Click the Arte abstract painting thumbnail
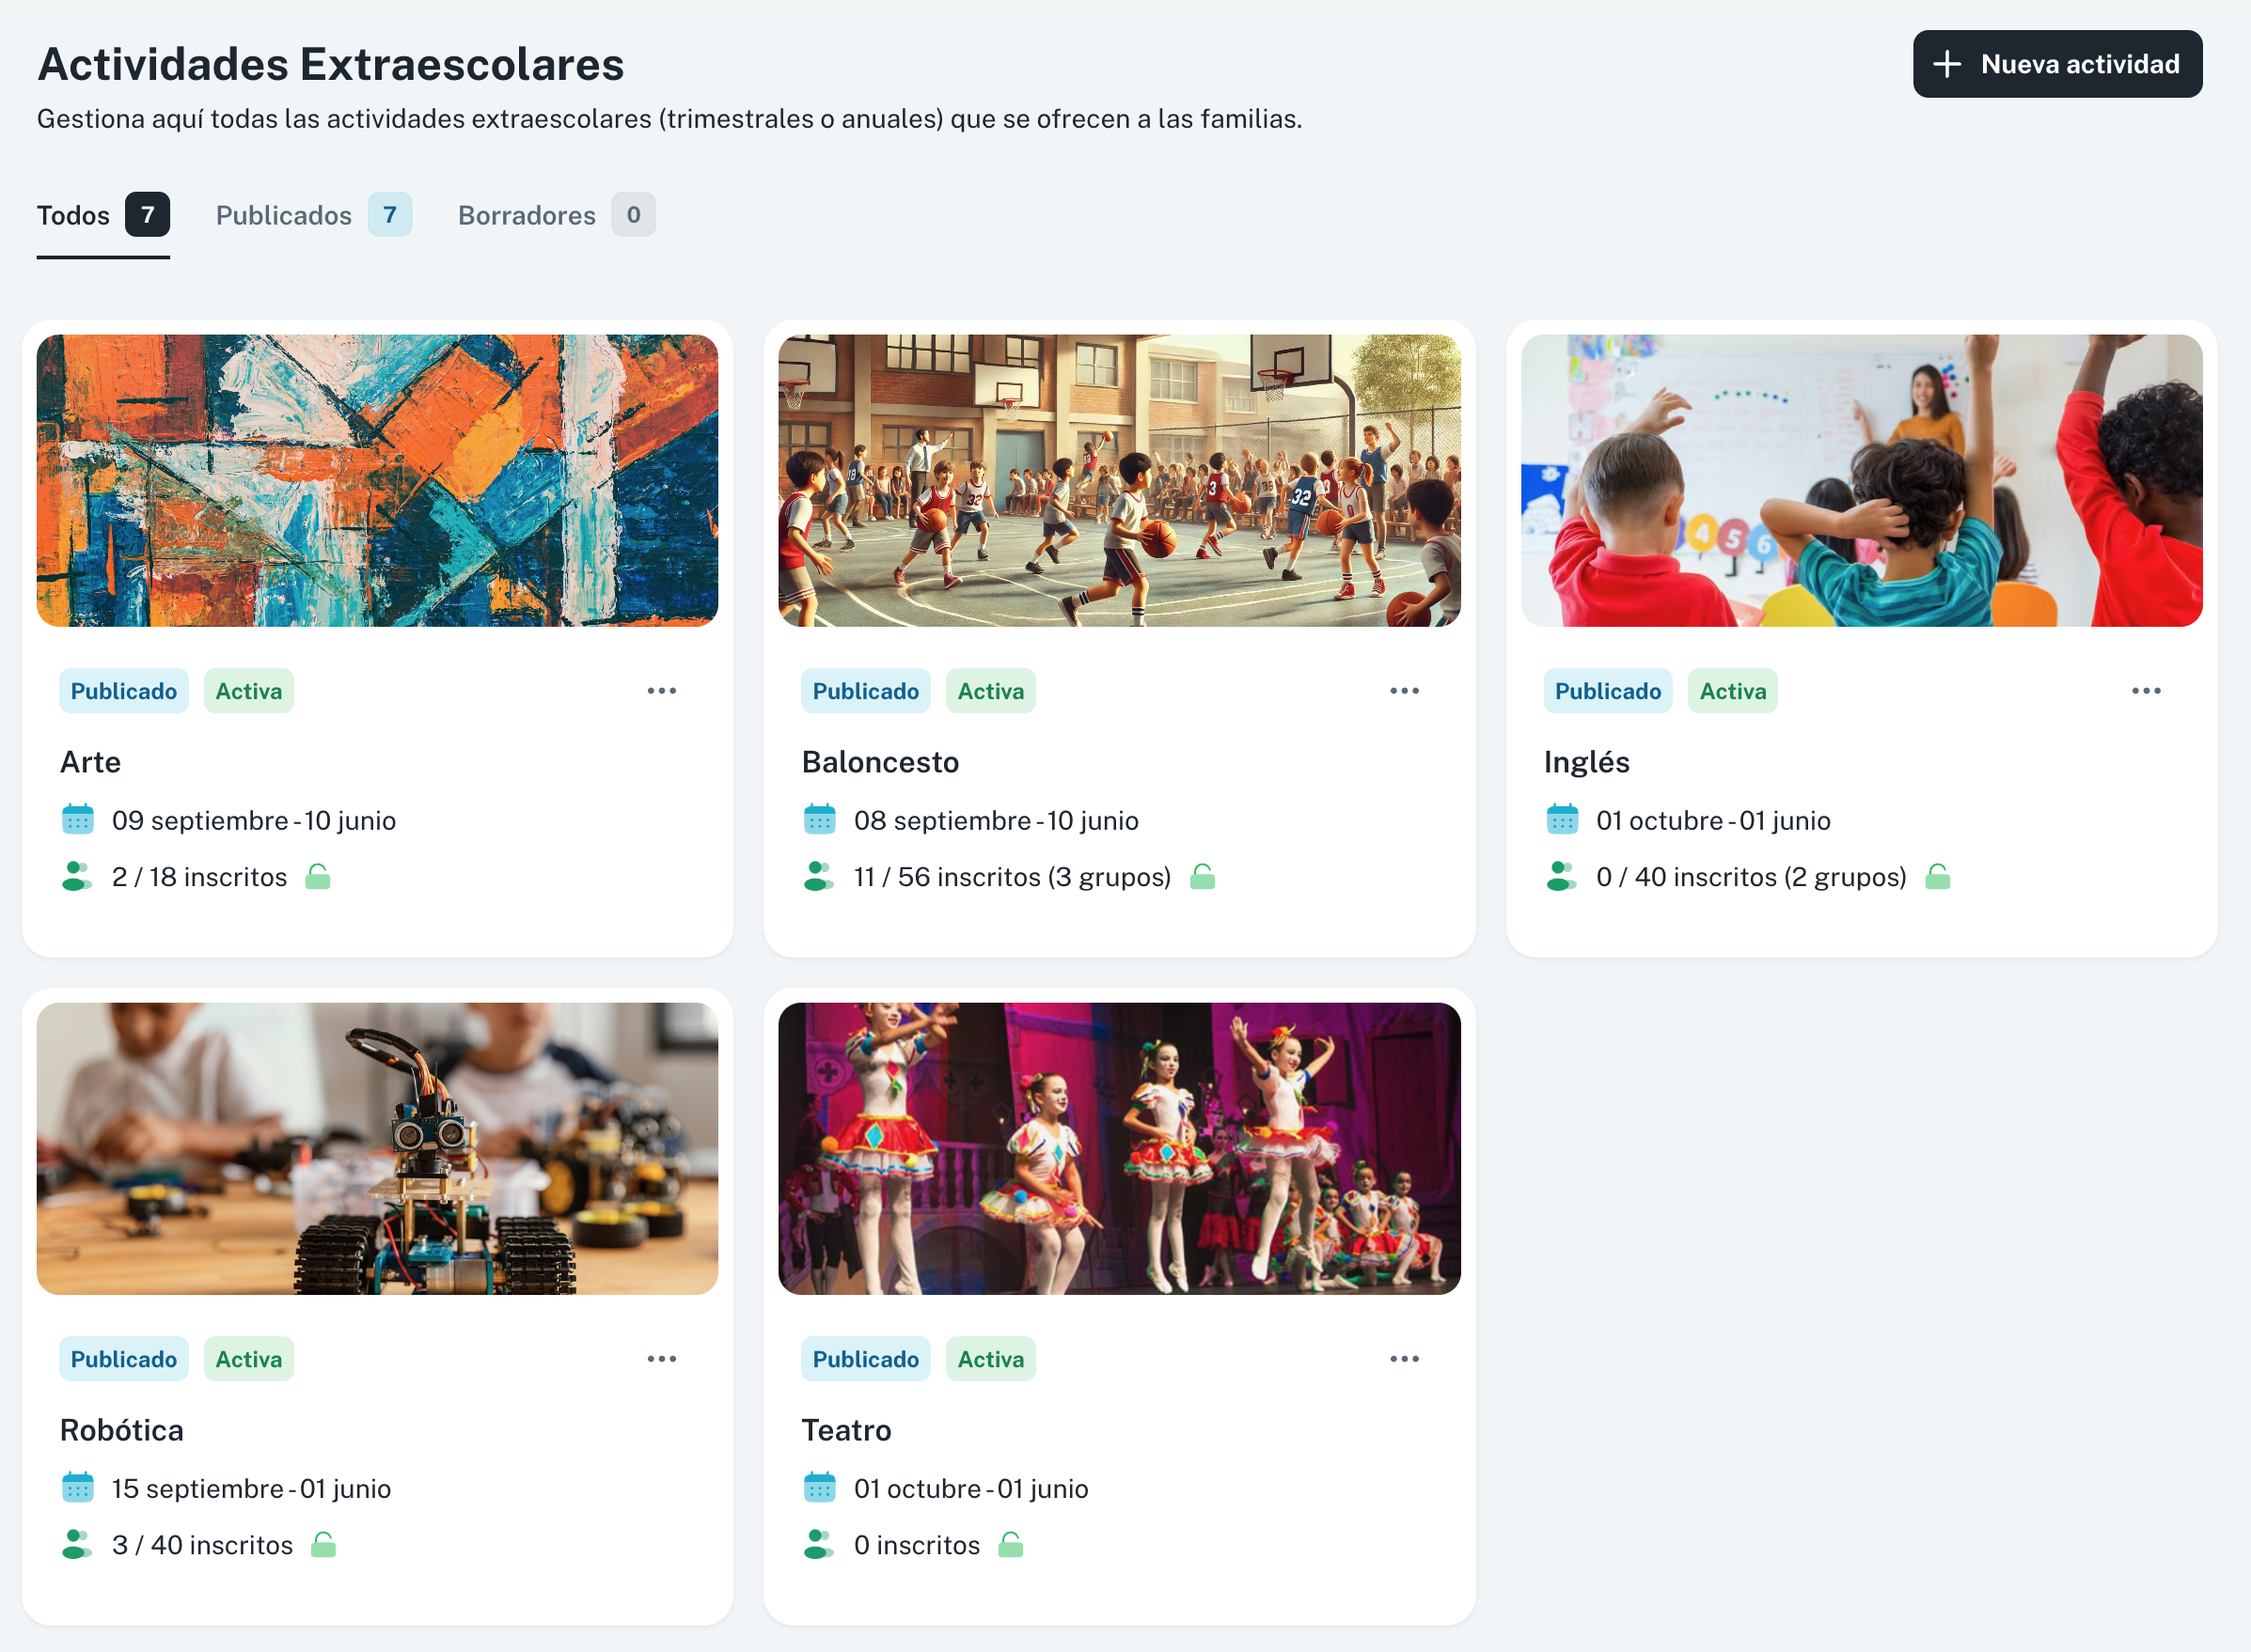Image resolution: width=2251 pixels, height=1652 pixels. point(377,481)
